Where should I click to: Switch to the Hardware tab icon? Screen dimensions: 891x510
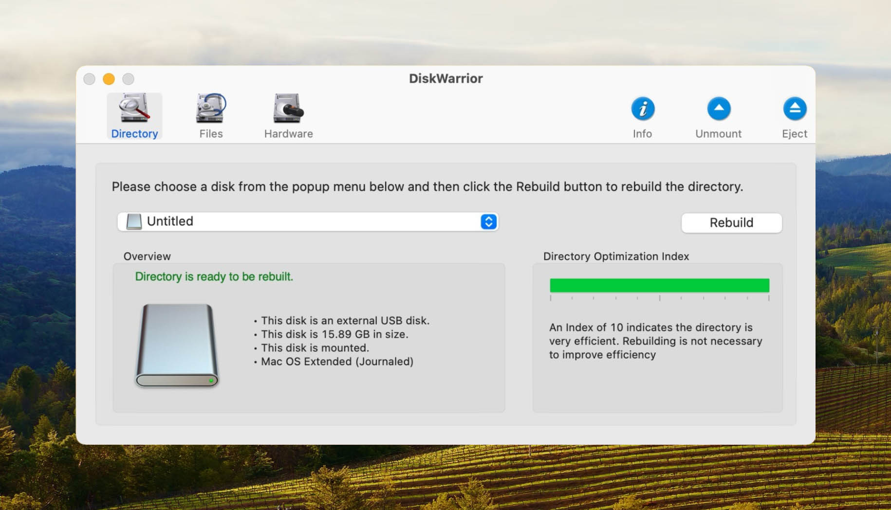tap(288, 108)
